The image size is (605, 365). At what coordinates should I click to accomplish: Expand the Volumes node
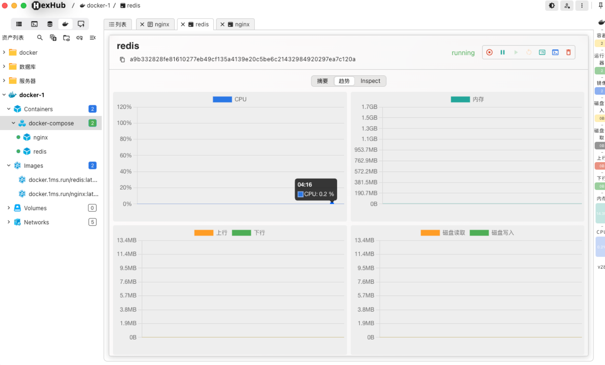tap(9, 208)
